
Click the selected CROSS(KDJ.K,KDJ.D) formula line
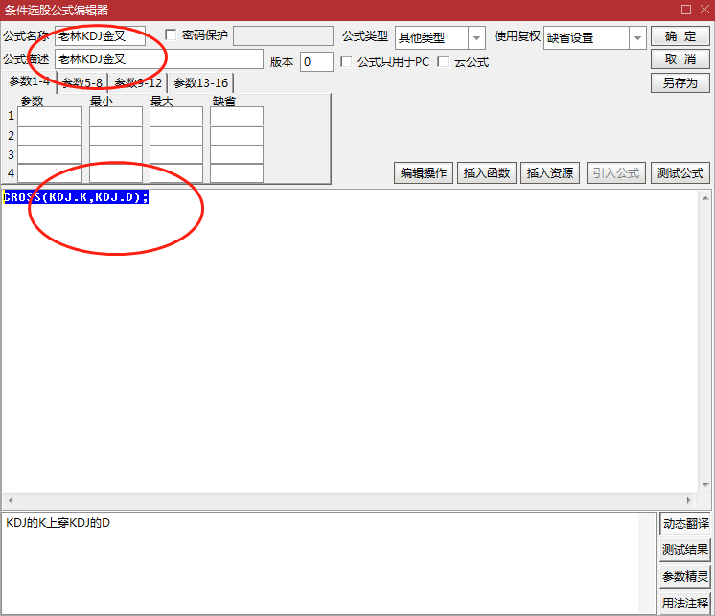point(76,197)
